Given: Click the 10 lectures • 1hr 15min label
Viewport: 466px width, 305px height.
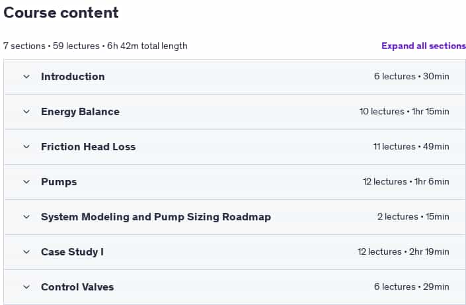Looking at the screenshot, I should click(404, 112).
